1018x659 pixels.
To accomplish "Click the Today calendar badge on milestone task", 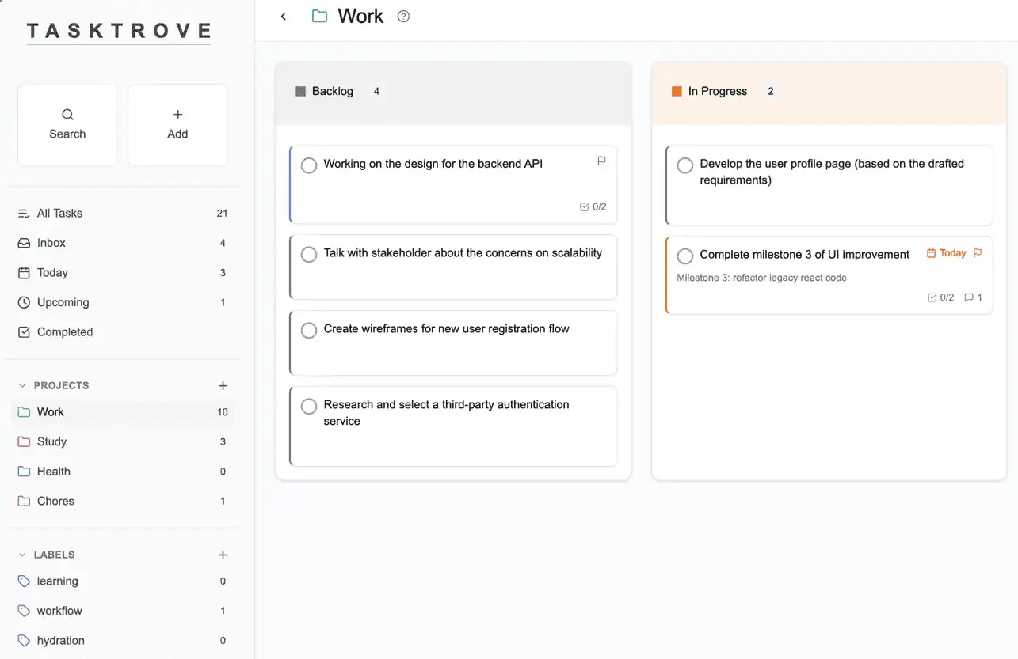I will (x=947, y=253).
